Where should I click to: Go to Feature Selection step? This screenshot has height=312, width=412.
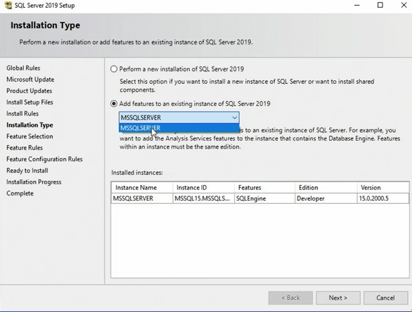(30, 137)
